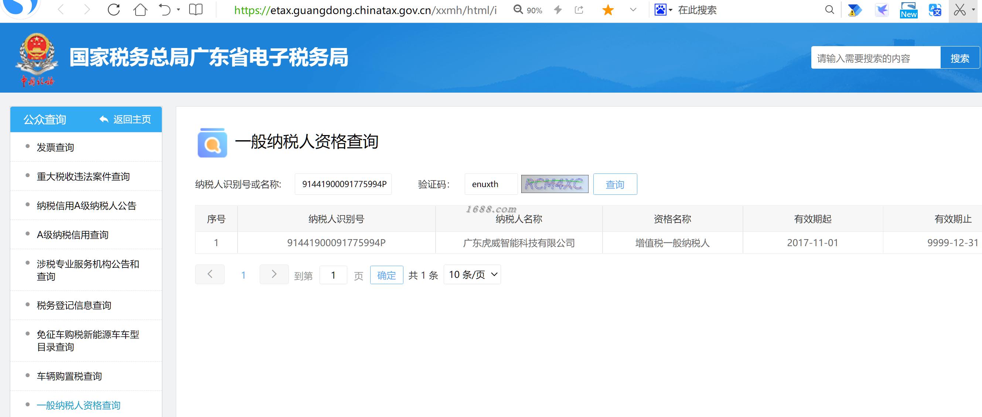
Task: Open the 10 条/页 page-size dropdown
Action: 472,275
